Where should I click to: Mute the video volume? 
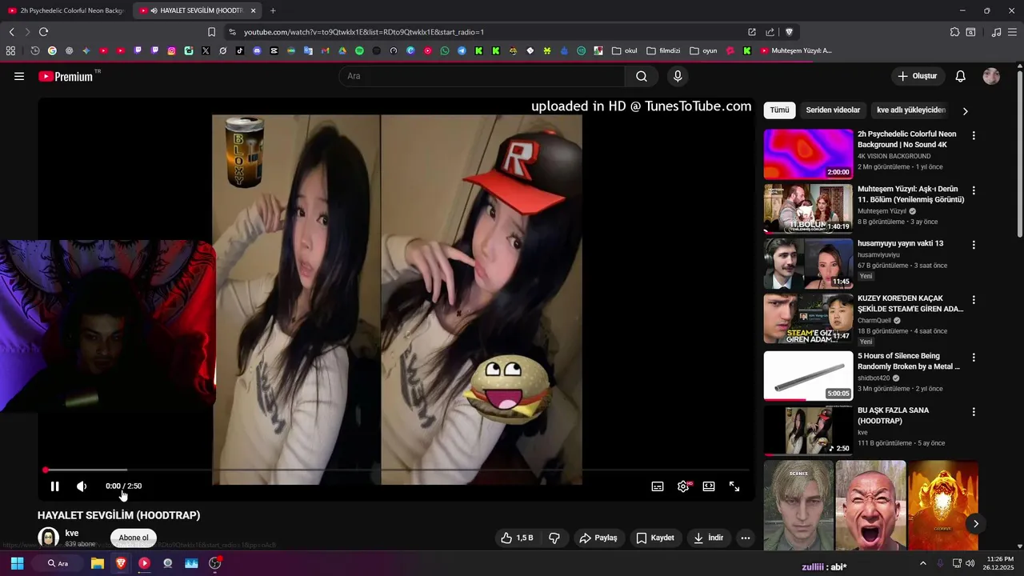pyautogui.click(x=82, y=486)
